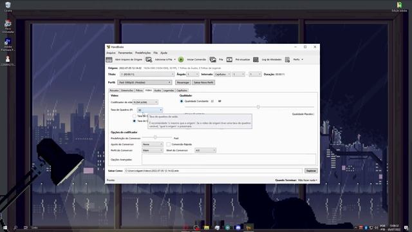This screenshot has height=232, width=412.
Task: Click the Adicionar à Fila picture icon
Action: tap(149, 60)
